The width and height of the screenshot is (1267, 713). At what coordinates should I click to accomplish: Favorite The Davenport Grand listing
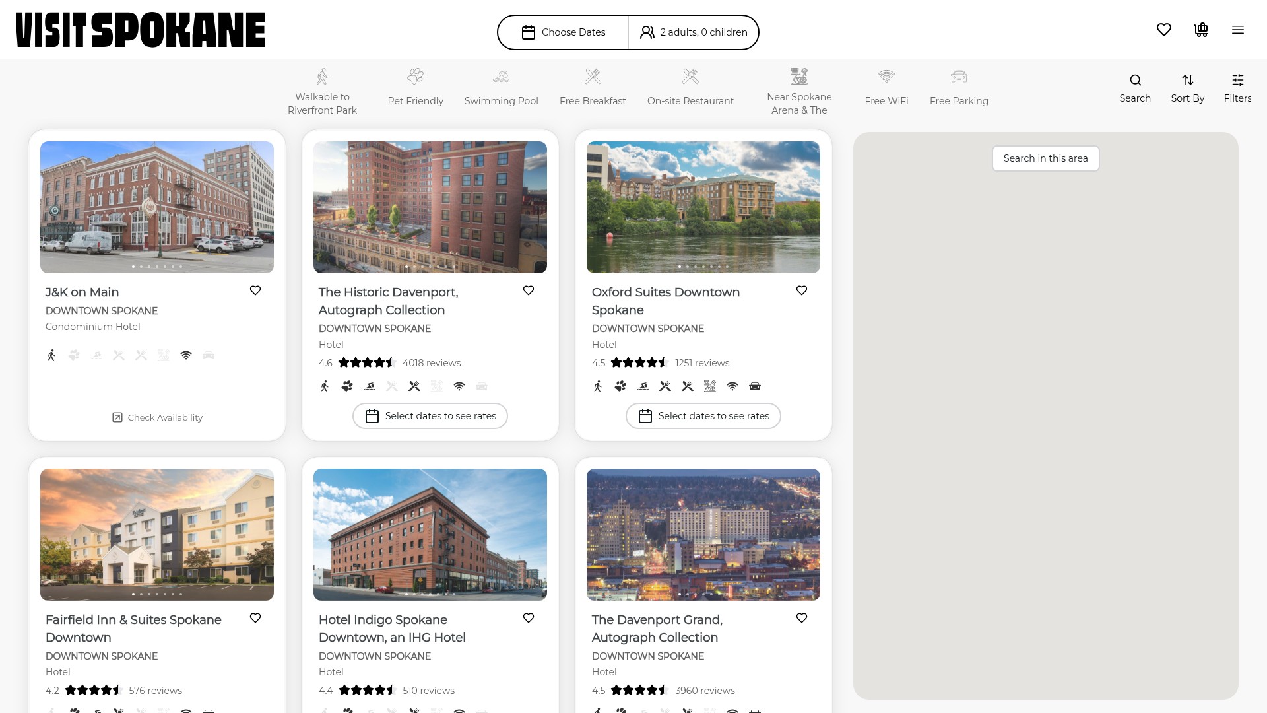[802, 618]
